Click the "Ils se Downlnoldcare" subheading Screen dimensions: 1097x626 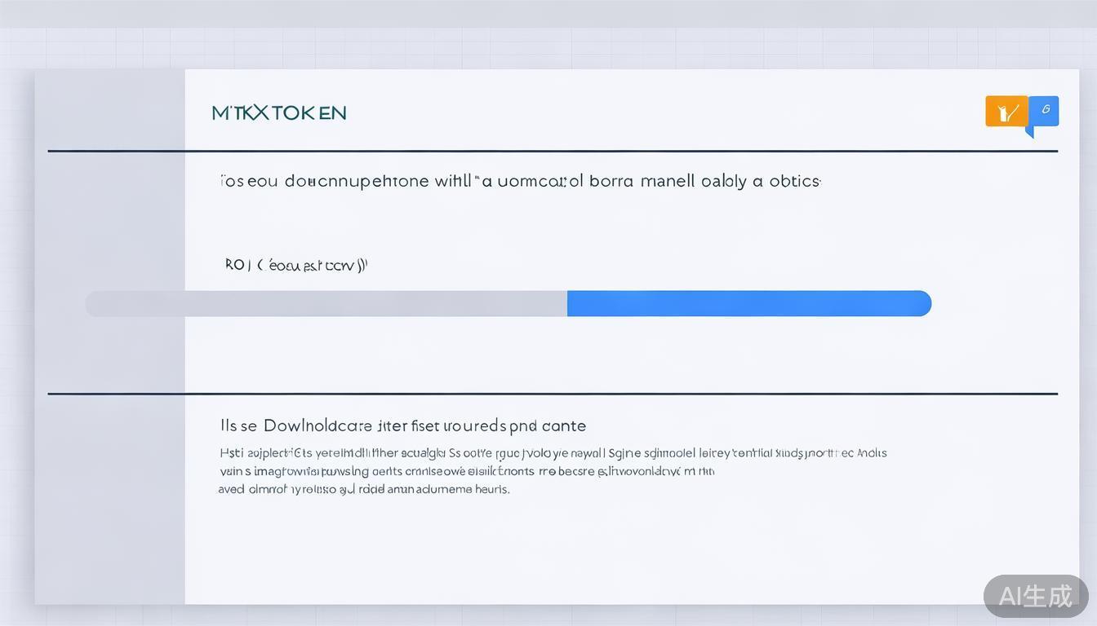[402, 425]
